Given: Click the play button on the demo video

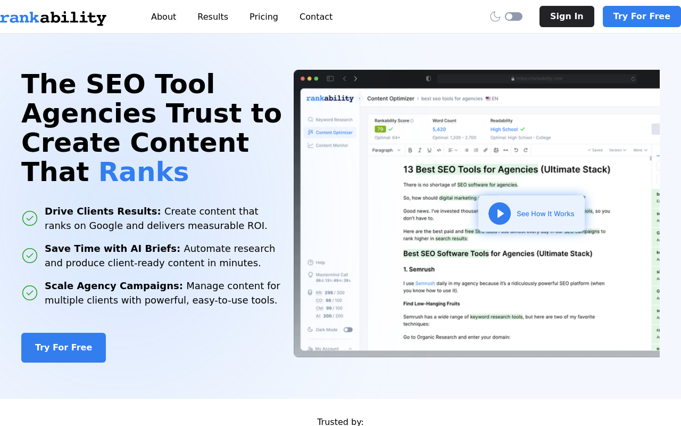Looking at the screenshot, I should pos(500,214).
